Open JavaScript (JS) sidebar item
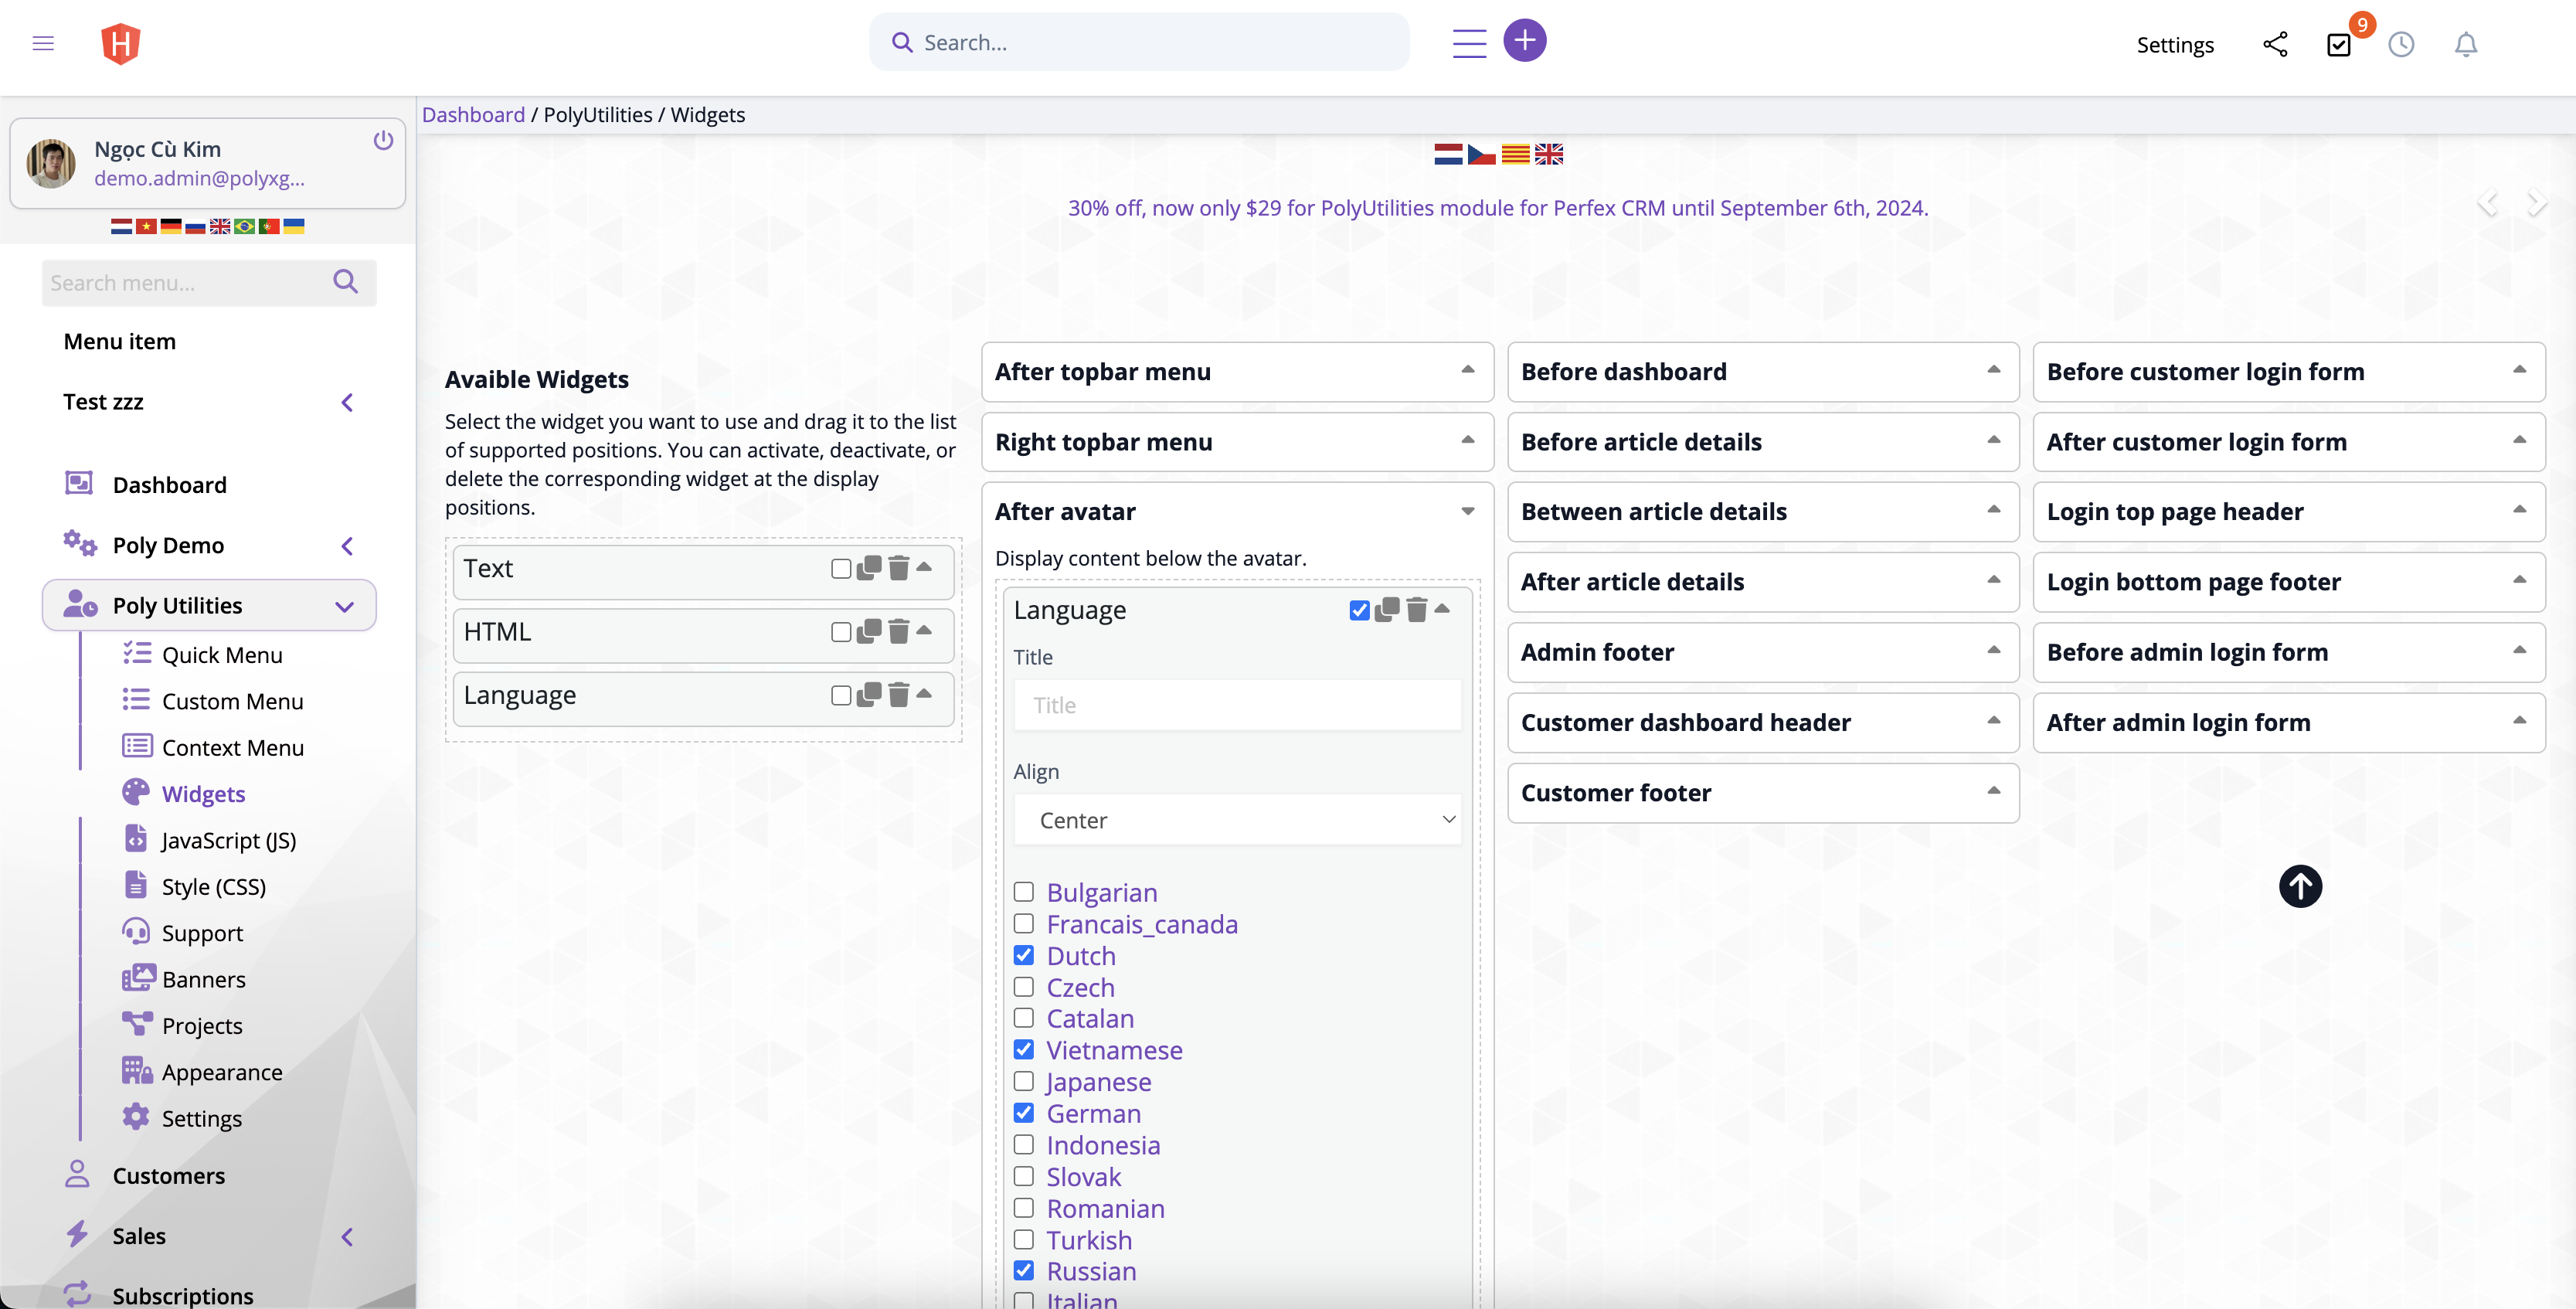Screen dimensions: 2576x1309 pyautogui.click(x=228, y=840)
